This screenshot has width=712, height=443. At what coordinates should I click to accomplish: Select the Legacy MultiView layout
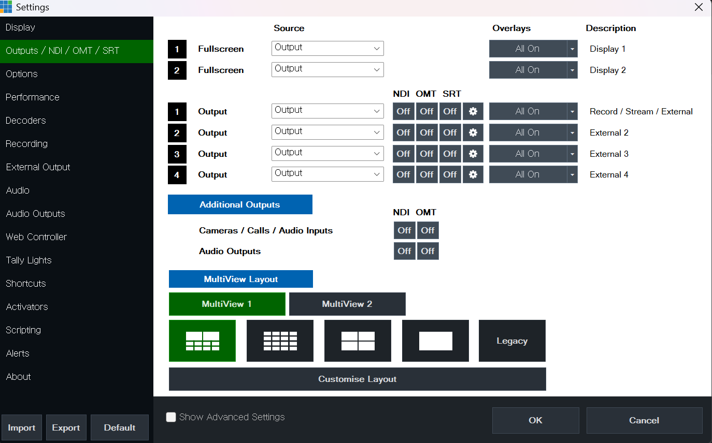click(x=512, y=341)
